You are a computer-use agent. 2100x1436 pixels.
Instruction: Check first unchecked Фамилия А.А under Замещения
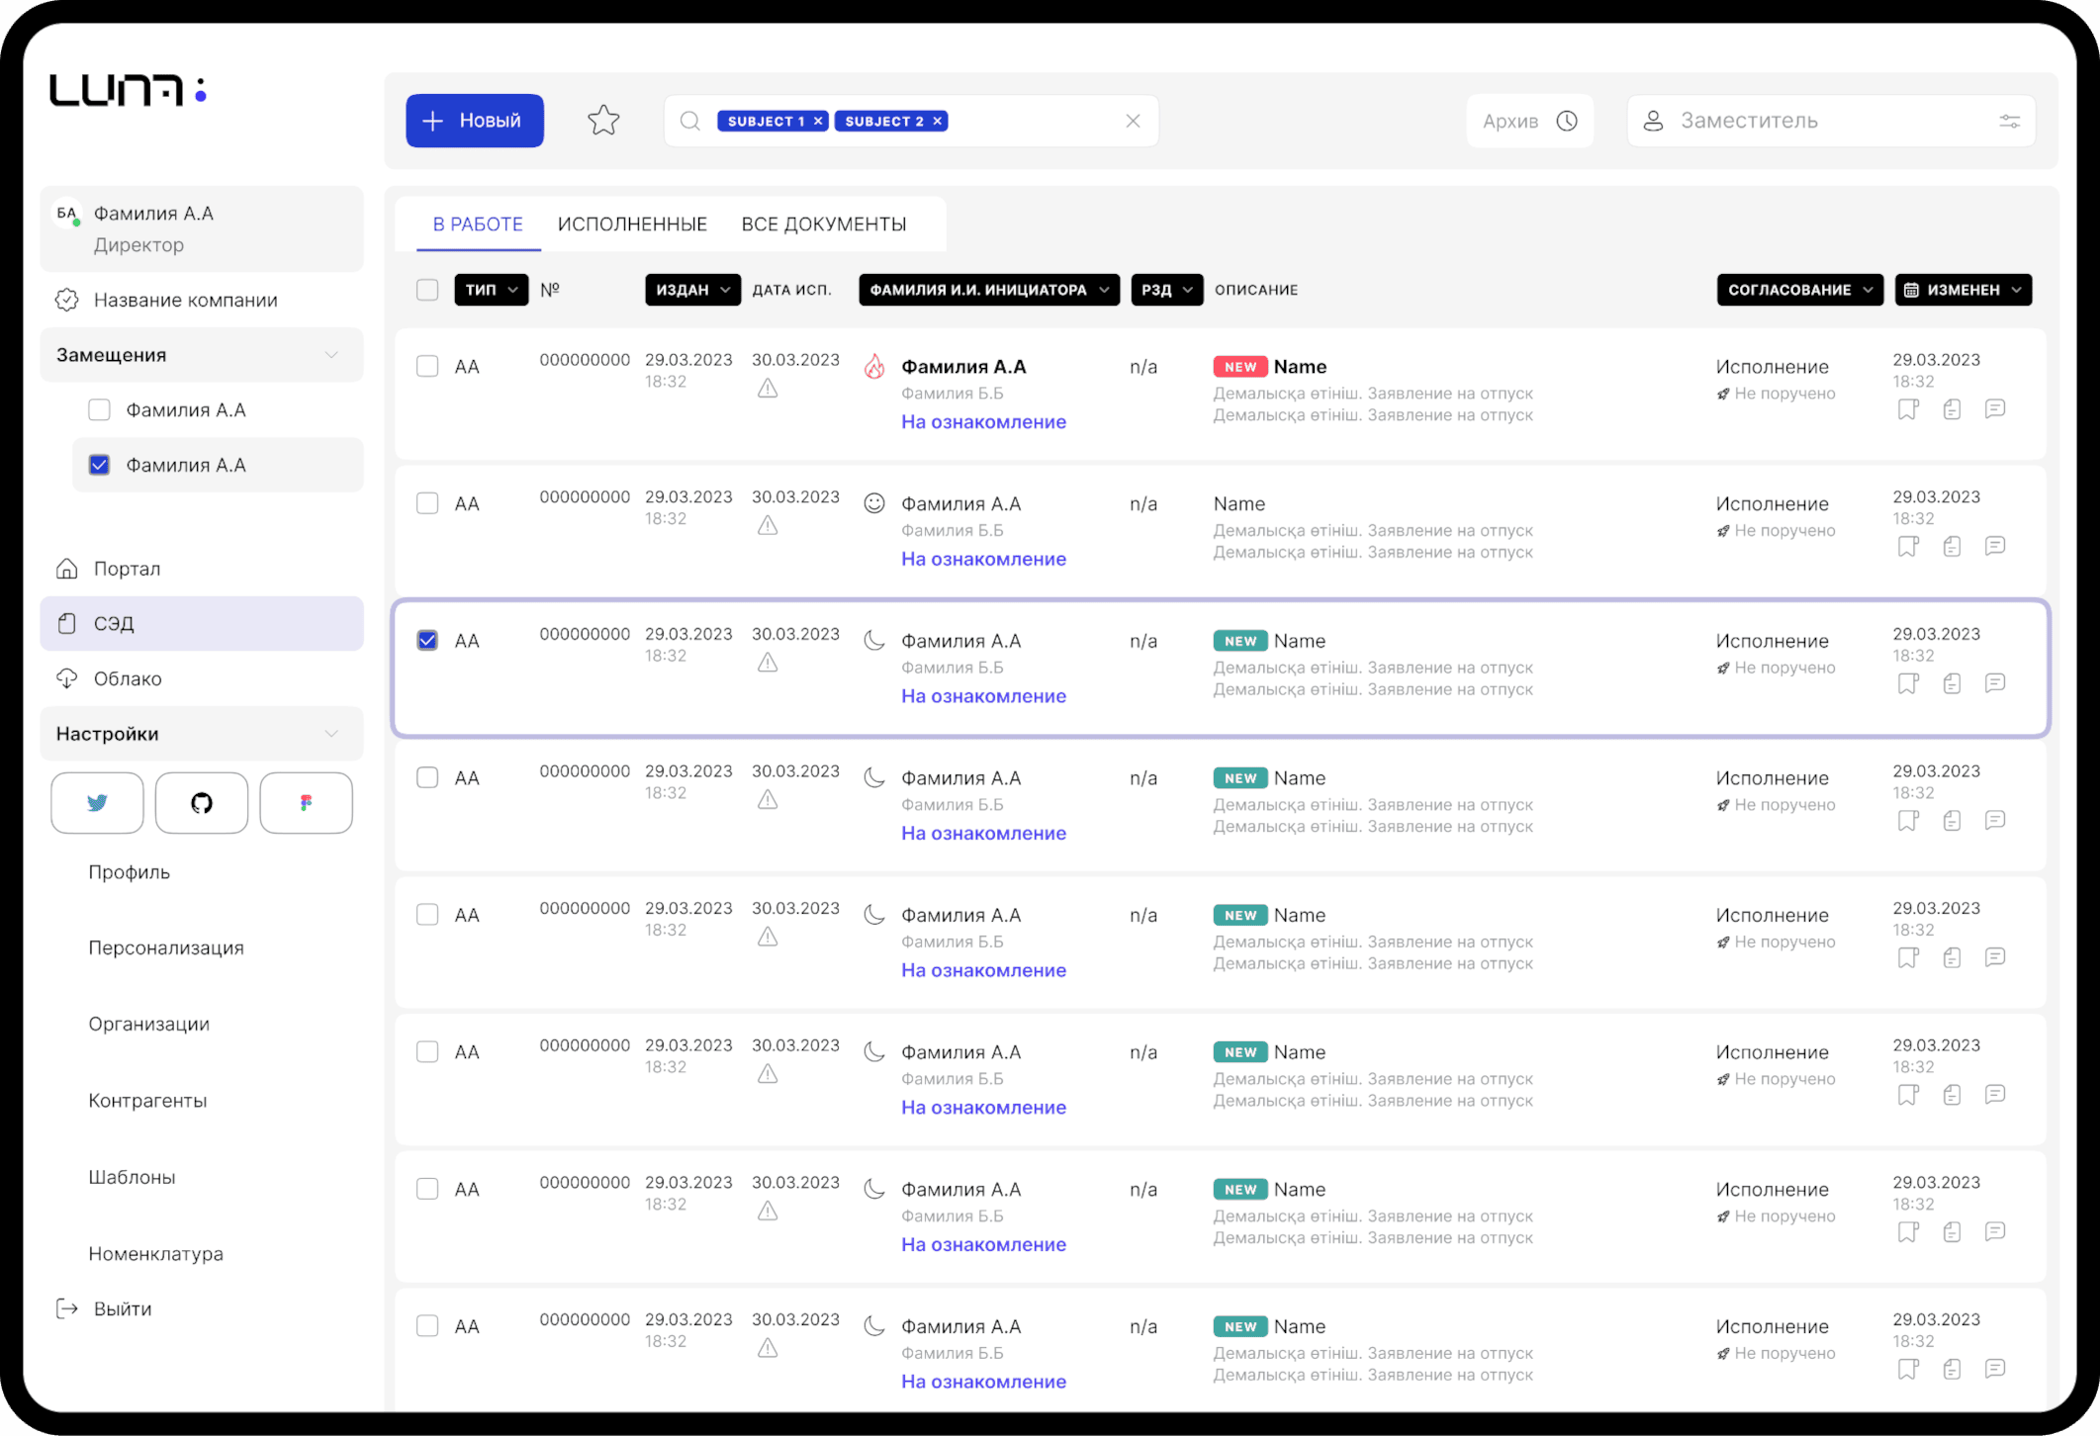click(100, 409)
